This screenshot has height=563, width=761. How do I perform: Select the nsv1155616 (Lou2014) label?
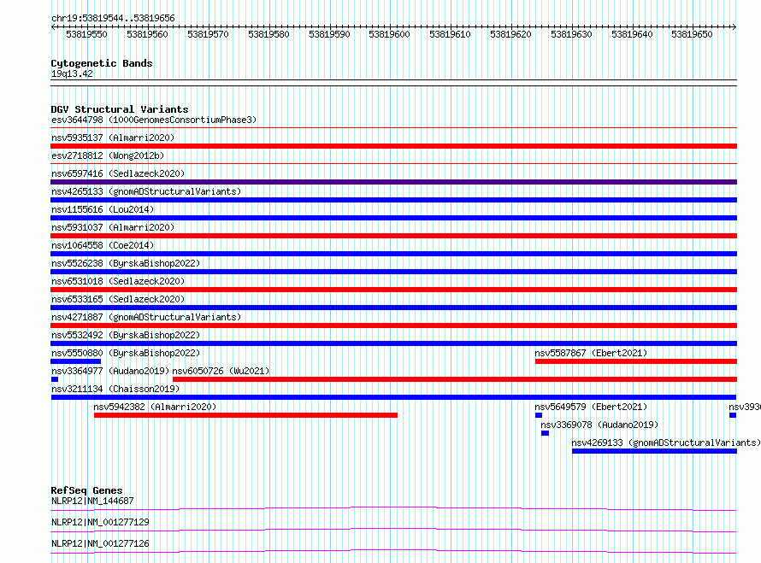coord(103,209)
